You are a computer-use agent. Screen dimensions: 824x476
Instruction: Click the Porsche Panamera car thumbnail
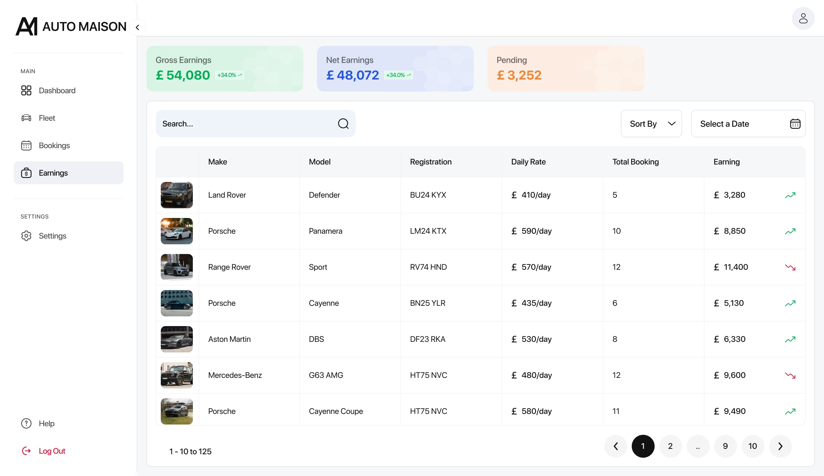click(177, 231)
